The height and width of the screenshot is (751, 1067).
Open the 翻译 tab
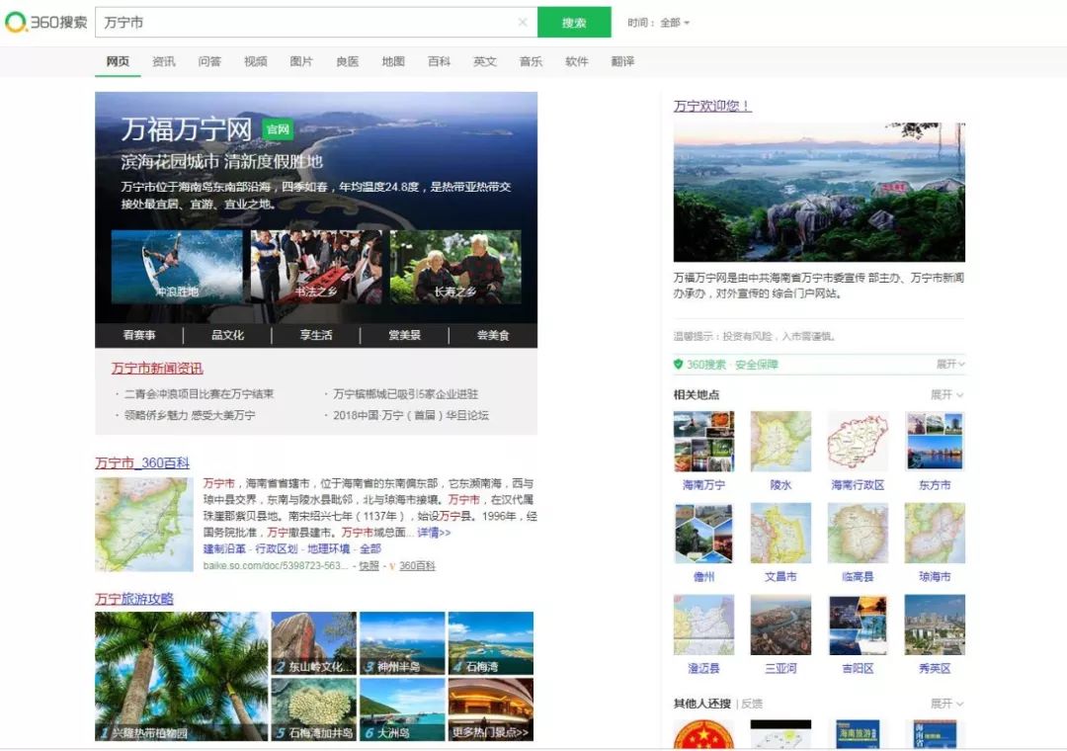pyautogui.click(x=622, y=61)
